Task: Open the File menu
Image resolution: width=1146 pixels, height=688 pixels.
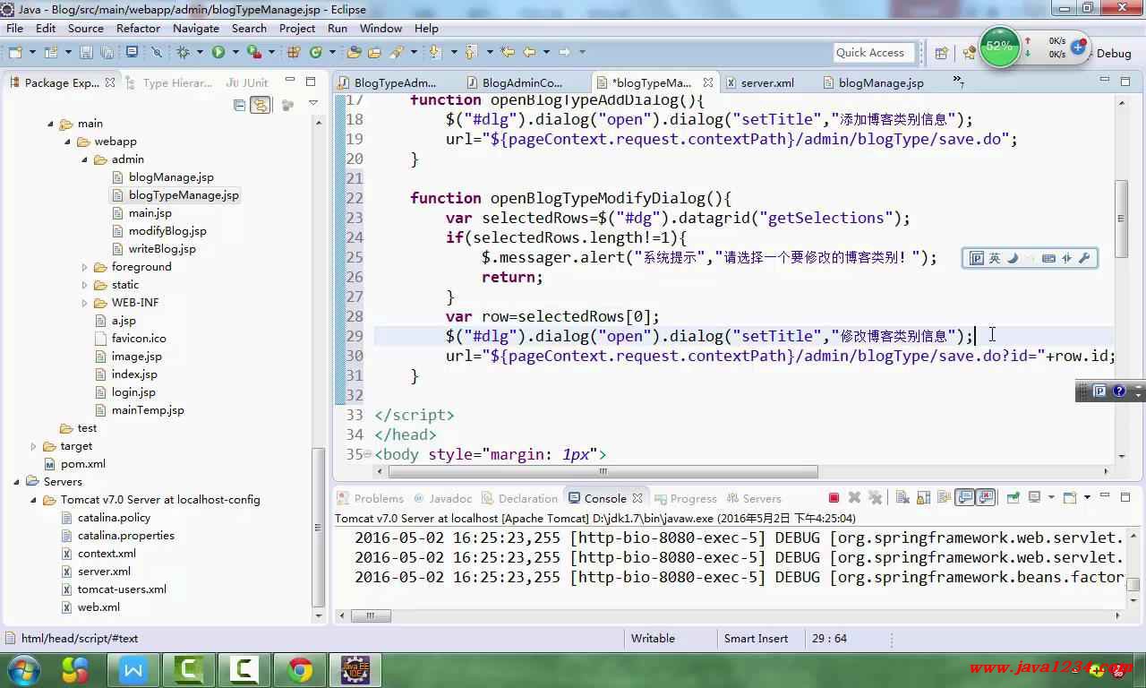Action: pos(15,28)
